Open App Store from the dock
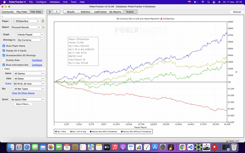The width and height of the screenshot is (245, 153). pyautogui.click(x=155, y=147)
